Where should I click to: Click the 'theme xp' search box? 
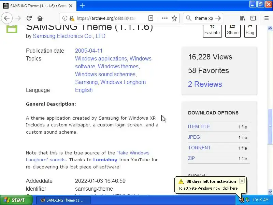click(x=204, y=18)
